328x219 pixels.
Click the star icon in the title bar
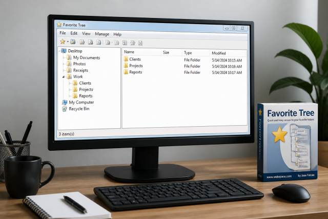(59, 25)
